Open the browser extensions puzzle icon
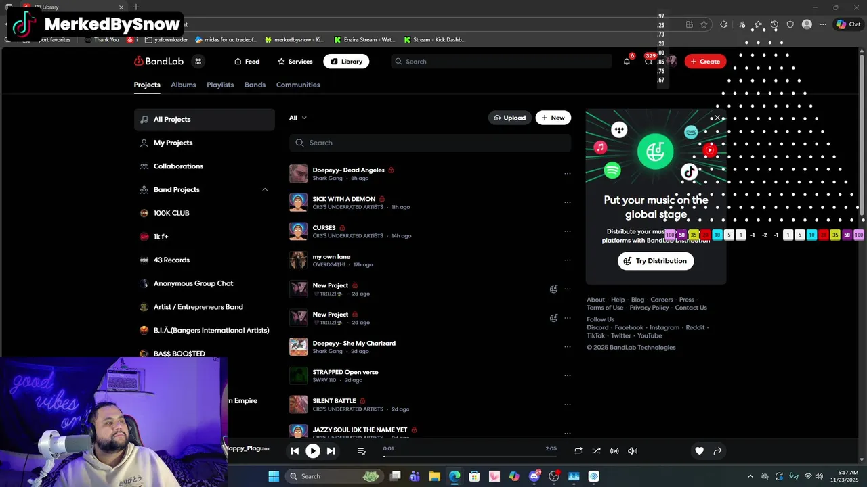 pyautogui.click(x=723, y=24)
